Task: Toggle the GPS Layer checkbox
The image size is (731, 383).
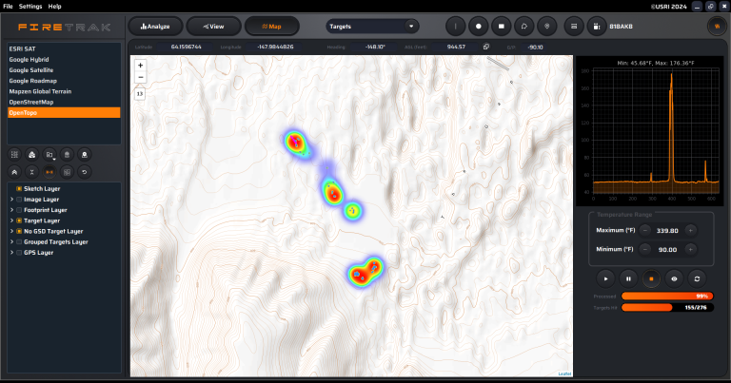Action: pos(19,252)
